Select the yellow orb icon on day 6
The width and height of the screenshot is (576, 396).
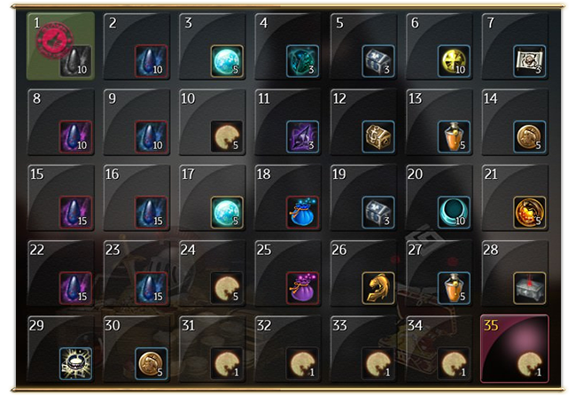tap(454, 61)
